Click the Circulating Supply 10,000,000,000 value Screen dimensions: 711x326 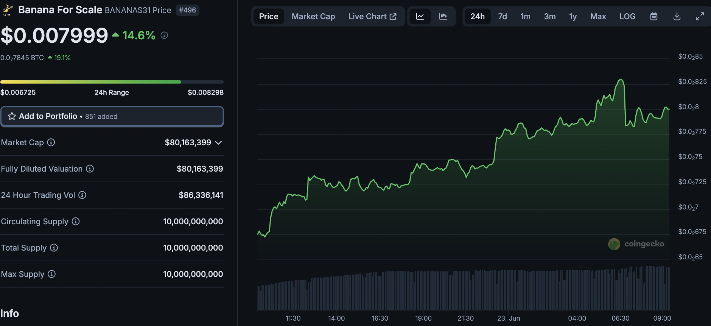(193, 221)
